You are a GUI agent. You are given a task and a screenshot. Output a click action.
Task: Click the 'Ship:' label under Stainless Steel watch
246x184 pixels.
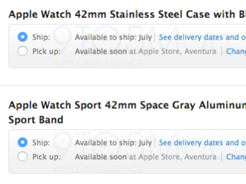[x=41, y=37]
